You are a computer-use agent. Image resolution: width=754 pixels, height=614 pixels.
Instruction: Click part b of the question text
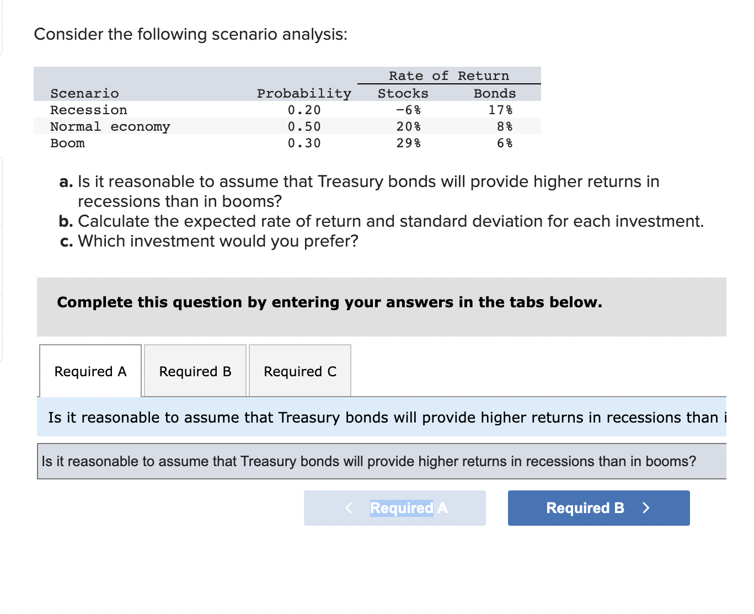point(391,221)
